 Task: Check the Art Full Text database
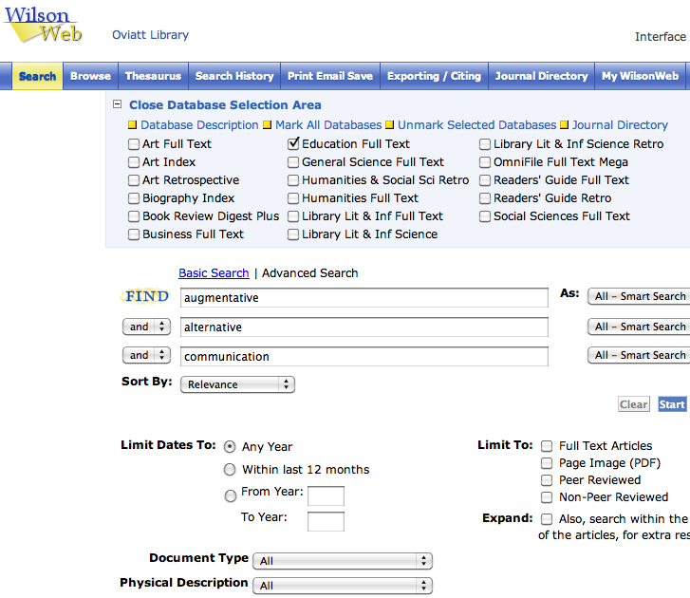pos(133,144)
